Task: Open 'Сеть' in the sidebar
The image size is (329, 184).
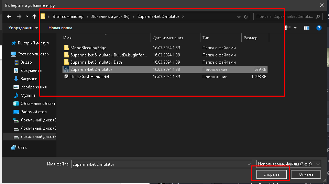Action: click(x=22, y=148)
